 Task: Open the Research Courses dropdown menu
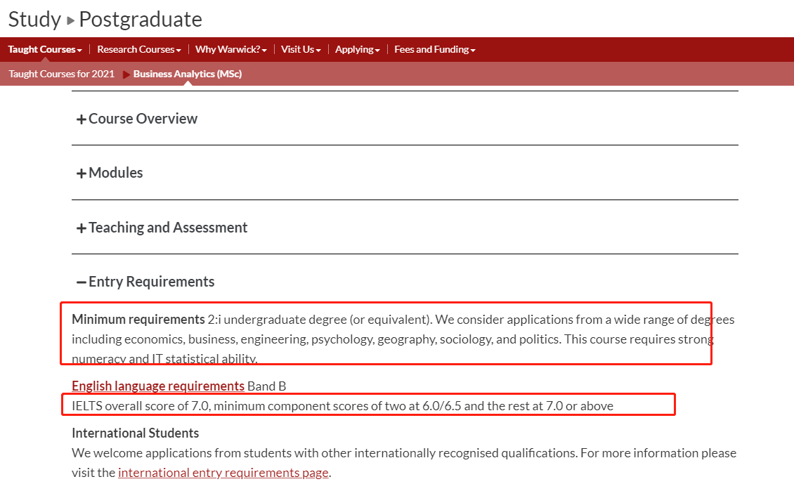point(139,49)
